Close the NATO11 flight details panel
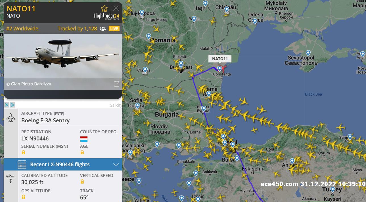 (x=116, y=8)
